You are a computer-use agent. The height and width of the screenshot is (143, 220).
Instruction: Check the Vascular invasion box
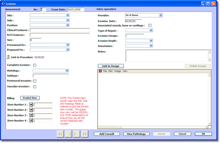(x=35, y=87)
